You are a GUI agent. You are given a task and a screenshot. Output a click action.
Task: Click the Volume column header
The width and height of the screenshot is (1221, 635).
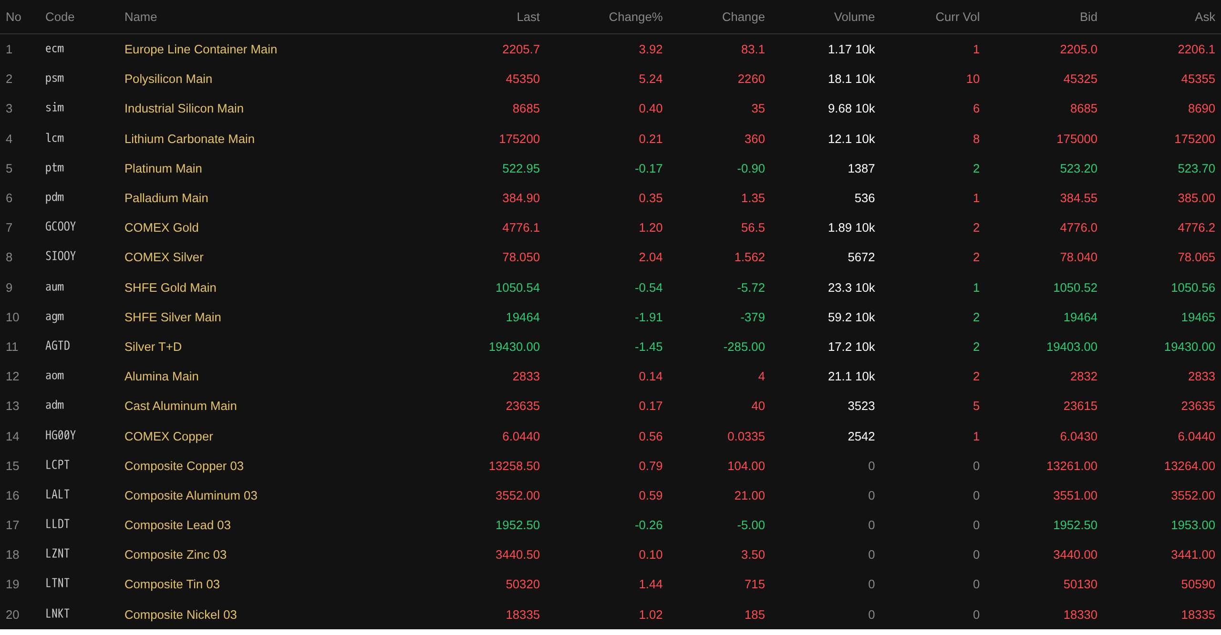tap(854, 17)
